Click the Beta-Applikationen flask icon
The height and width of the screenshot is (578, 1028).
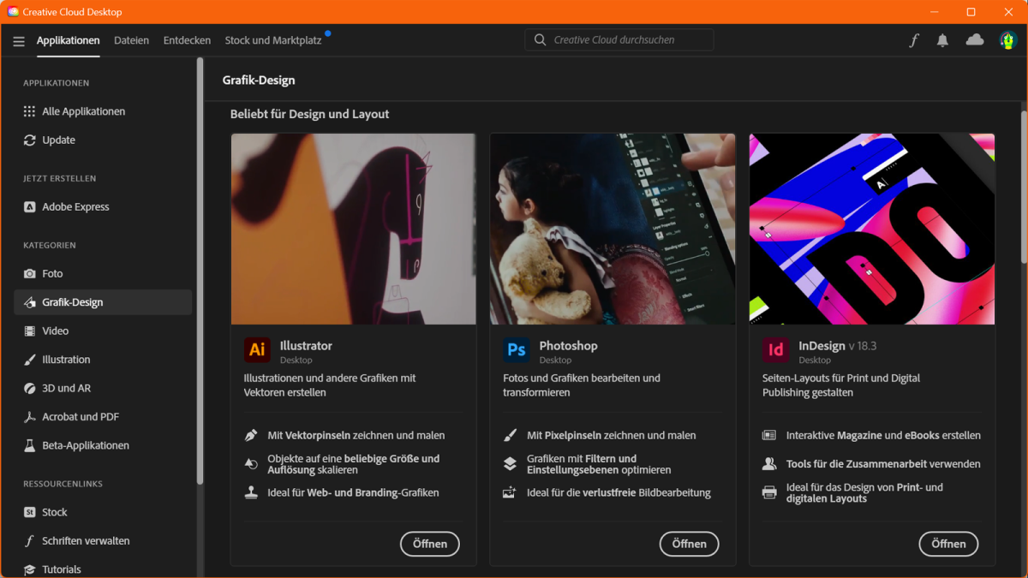(30, 446)
